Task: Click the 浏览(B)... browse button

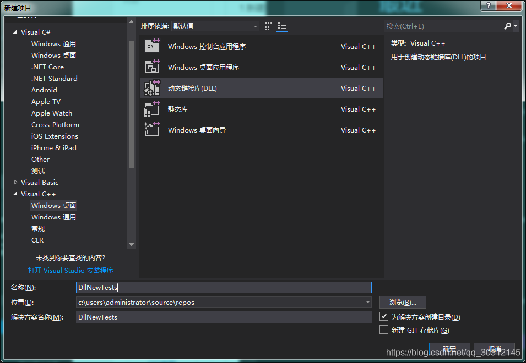Action: pyautogui.click(x=403, y=302)
